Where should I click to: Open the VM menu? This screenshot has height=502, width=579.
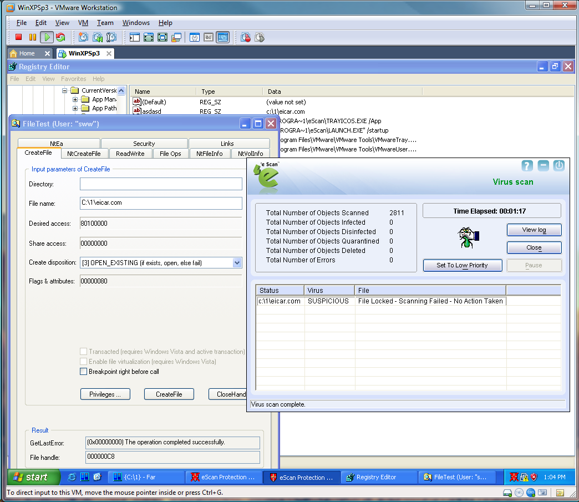click(83, 23)
